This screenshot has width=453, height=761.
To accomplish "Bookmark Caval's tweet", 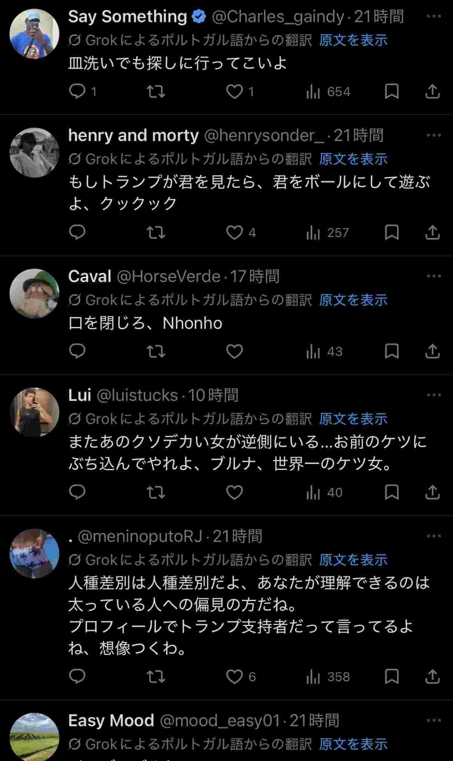I will (x=391, y=352).
